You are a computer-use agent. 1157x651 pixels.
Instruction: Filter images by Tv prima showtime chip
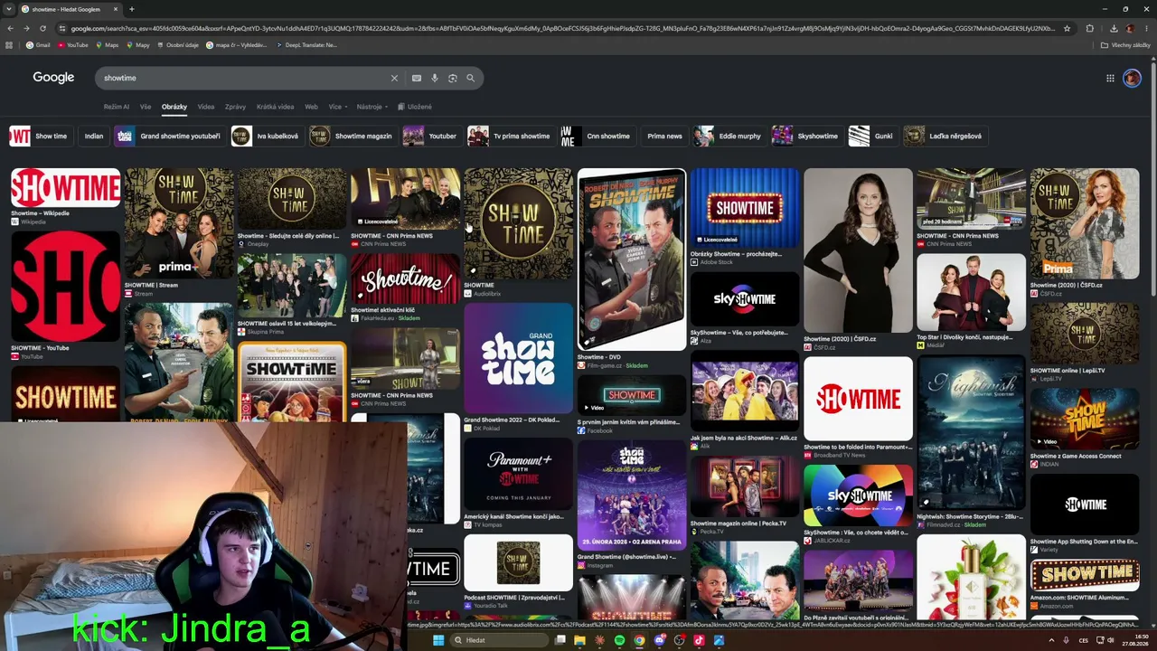(511, 136)
